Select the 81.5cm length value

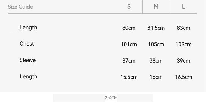pyautogui.click(x=156, y=28)
